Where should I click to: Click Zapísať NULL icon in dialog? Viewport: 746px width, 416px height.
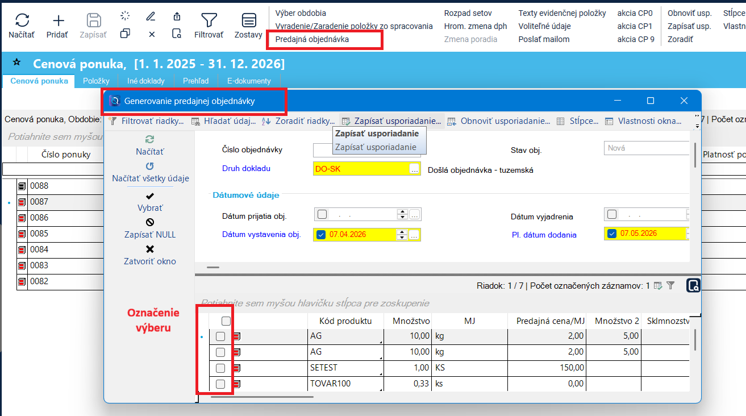click(x=150, y=222)
